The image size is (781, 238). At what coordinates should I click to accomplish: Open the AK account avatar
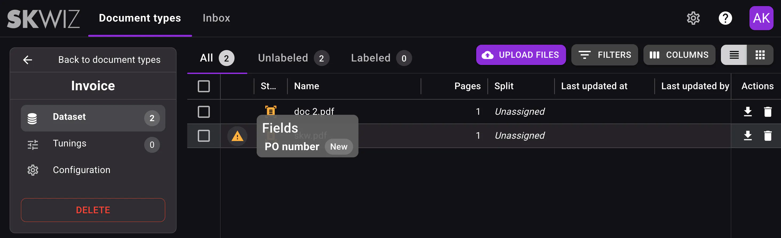[x=761, y=18]
